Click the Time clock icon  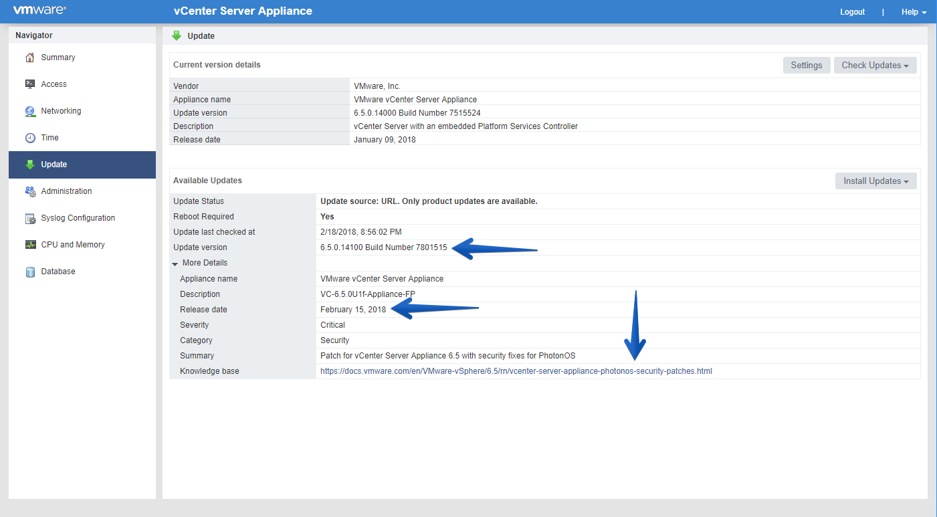pyautogui.click(x=29, y=138)
